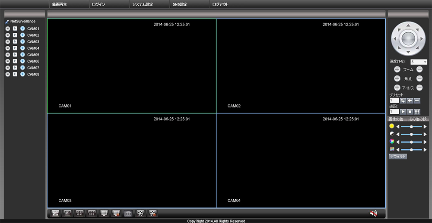
Task: Pan camera up with PTZ up arrow
Action: click(408, 26)
